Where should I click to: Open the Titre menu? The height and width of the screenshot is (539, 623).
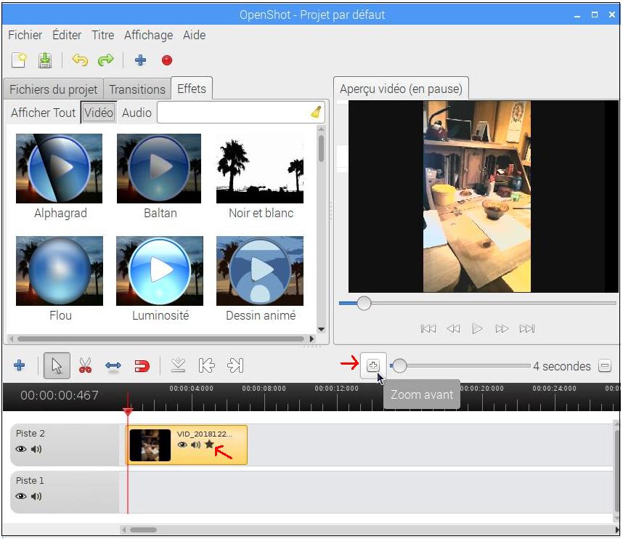tap(103, 35)
